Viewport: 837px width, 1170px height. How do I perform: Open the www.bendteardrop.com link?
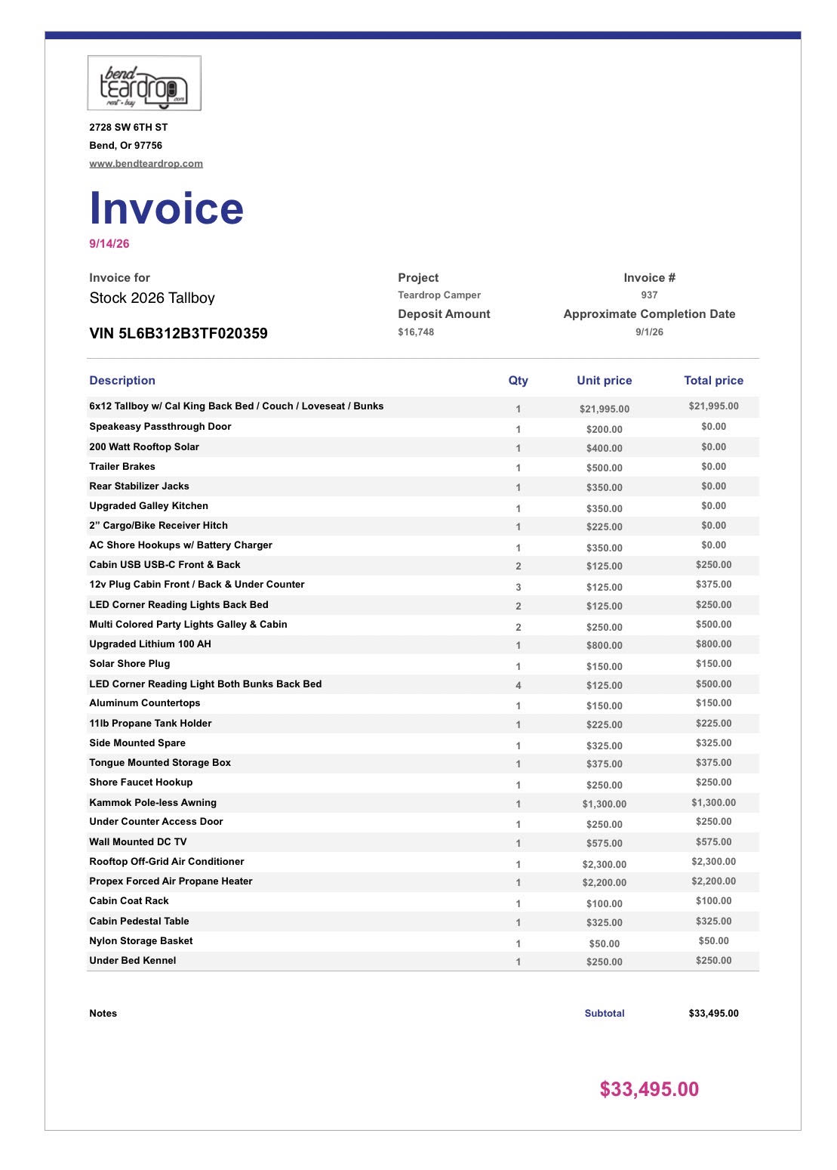146,163
